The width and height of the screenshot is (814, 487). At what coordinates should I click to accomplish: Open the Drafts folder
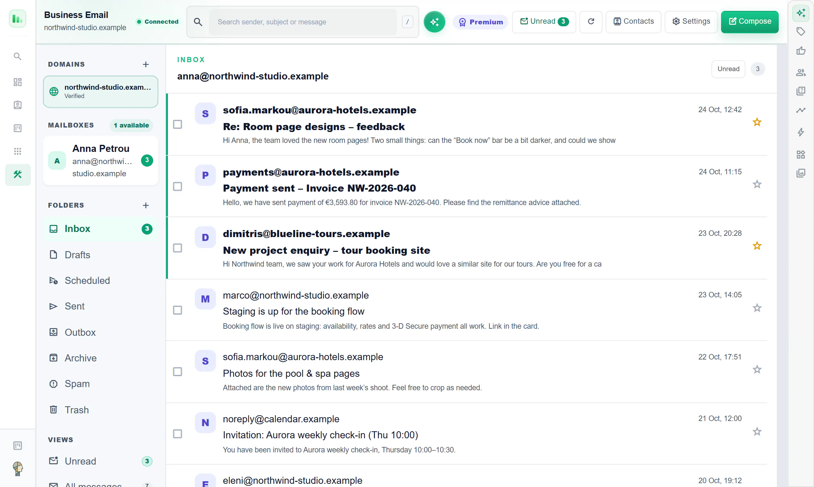100,255
